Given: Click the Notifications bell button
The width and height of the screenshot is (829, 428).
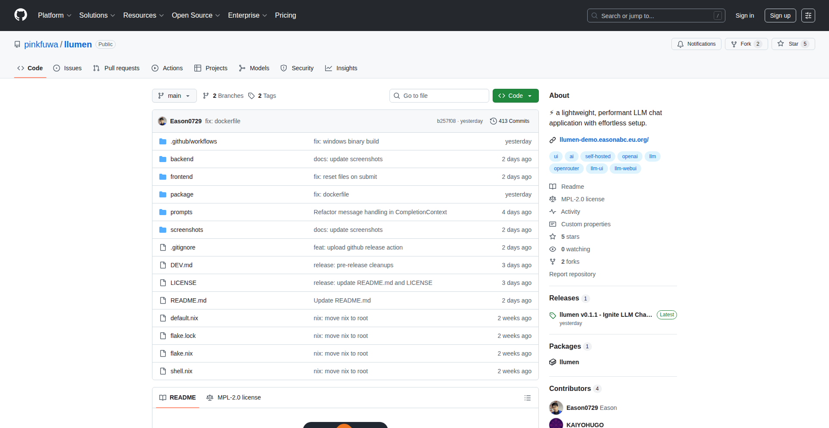Looking at the screenshot, I should pos(696,44).
